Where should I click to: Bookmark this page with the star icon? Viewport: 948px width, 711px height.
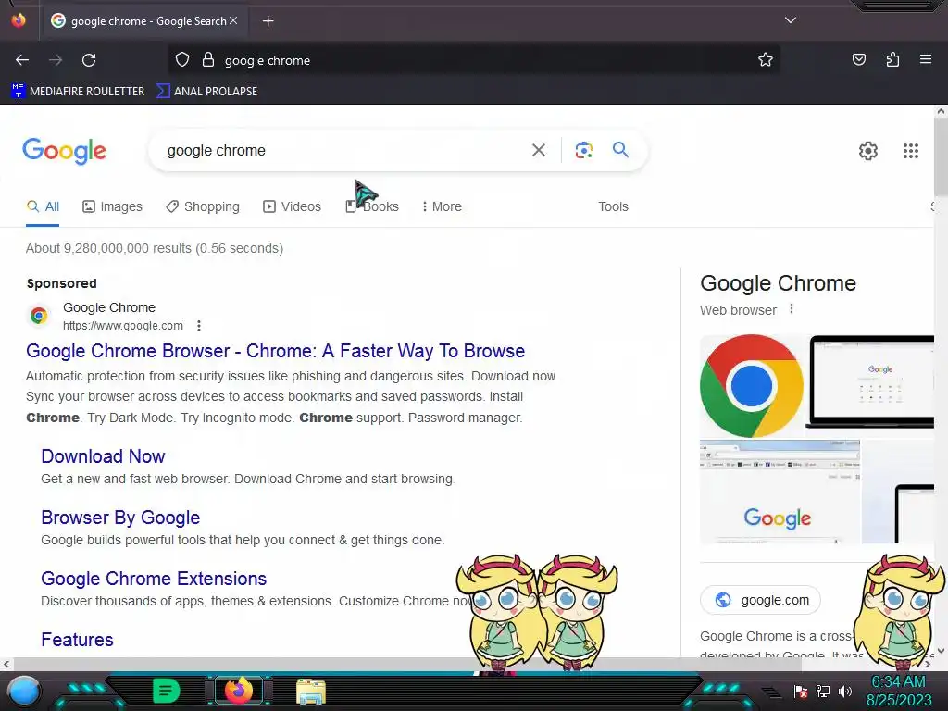point(766,60)
